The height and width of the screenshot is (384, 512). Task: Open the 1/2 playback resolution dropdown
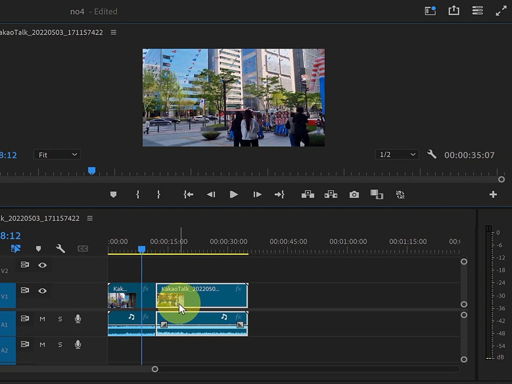click(397, 155)
